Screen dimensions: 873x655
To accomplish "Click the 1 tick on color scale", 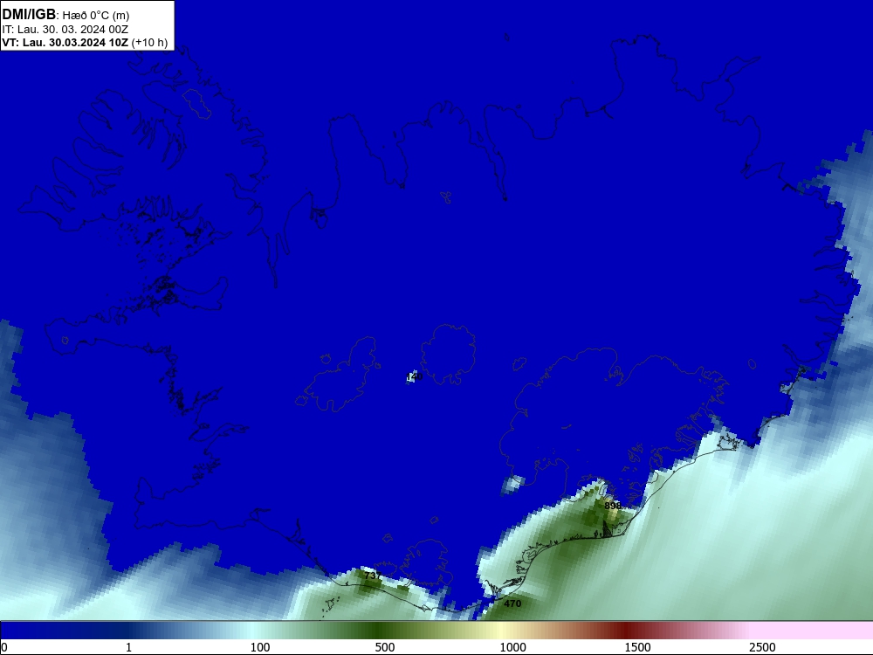I will (x=128, y=647).
